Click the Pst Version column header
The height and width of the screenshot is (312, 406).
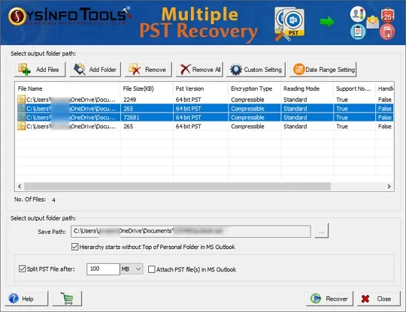[201, 88]
